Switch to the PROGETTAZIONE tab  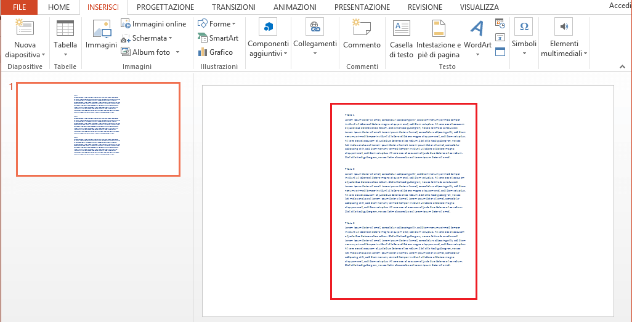pyautogui.click(x=165, y=7)
